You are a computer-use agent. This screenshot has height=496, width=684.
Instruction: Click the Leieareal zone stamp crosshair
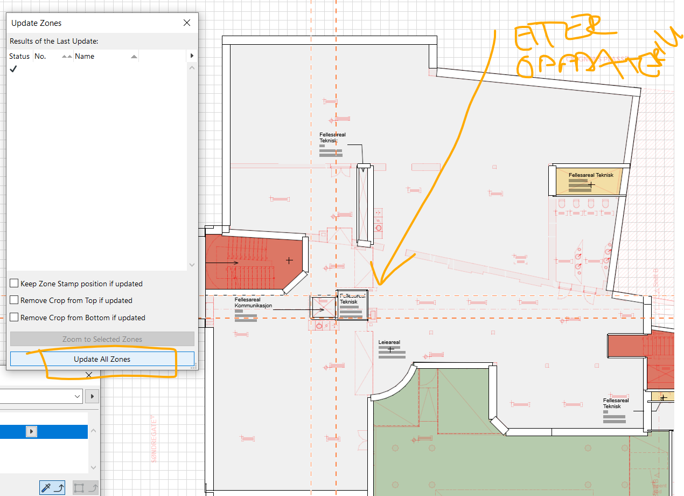click(390, 349)
